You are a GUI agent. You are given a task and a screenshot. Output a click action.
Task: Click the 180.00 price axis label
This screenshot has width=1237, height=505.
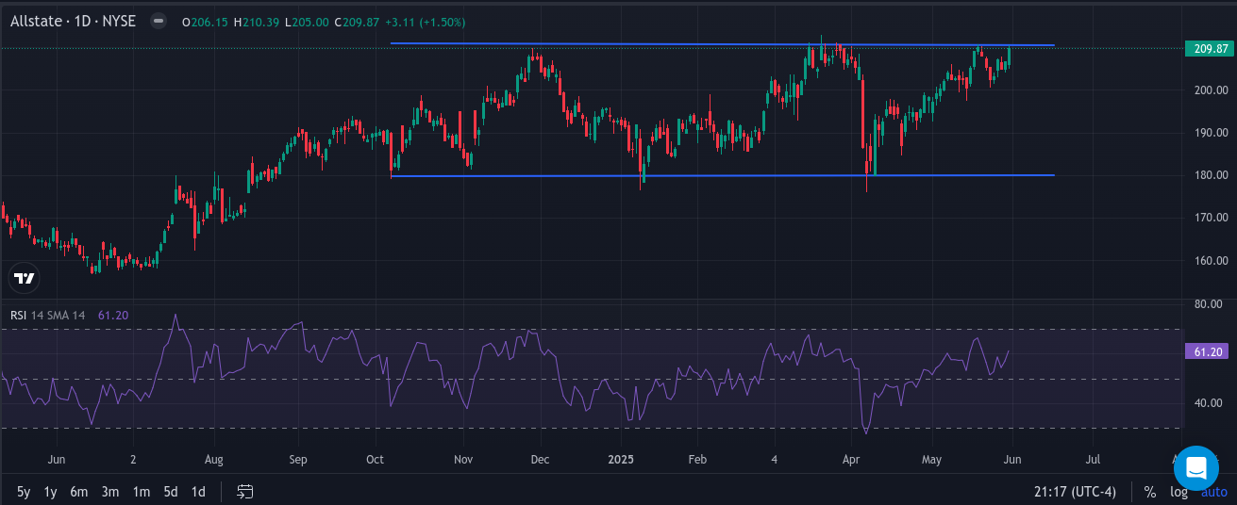1211,175
